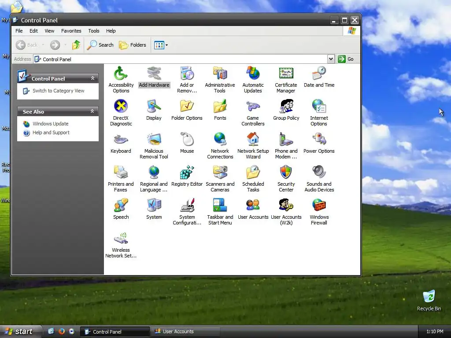Open Recycle Bin desktop icon
Image resolution: width=451 pixels, height=338 pixels.
pos(429,301)
